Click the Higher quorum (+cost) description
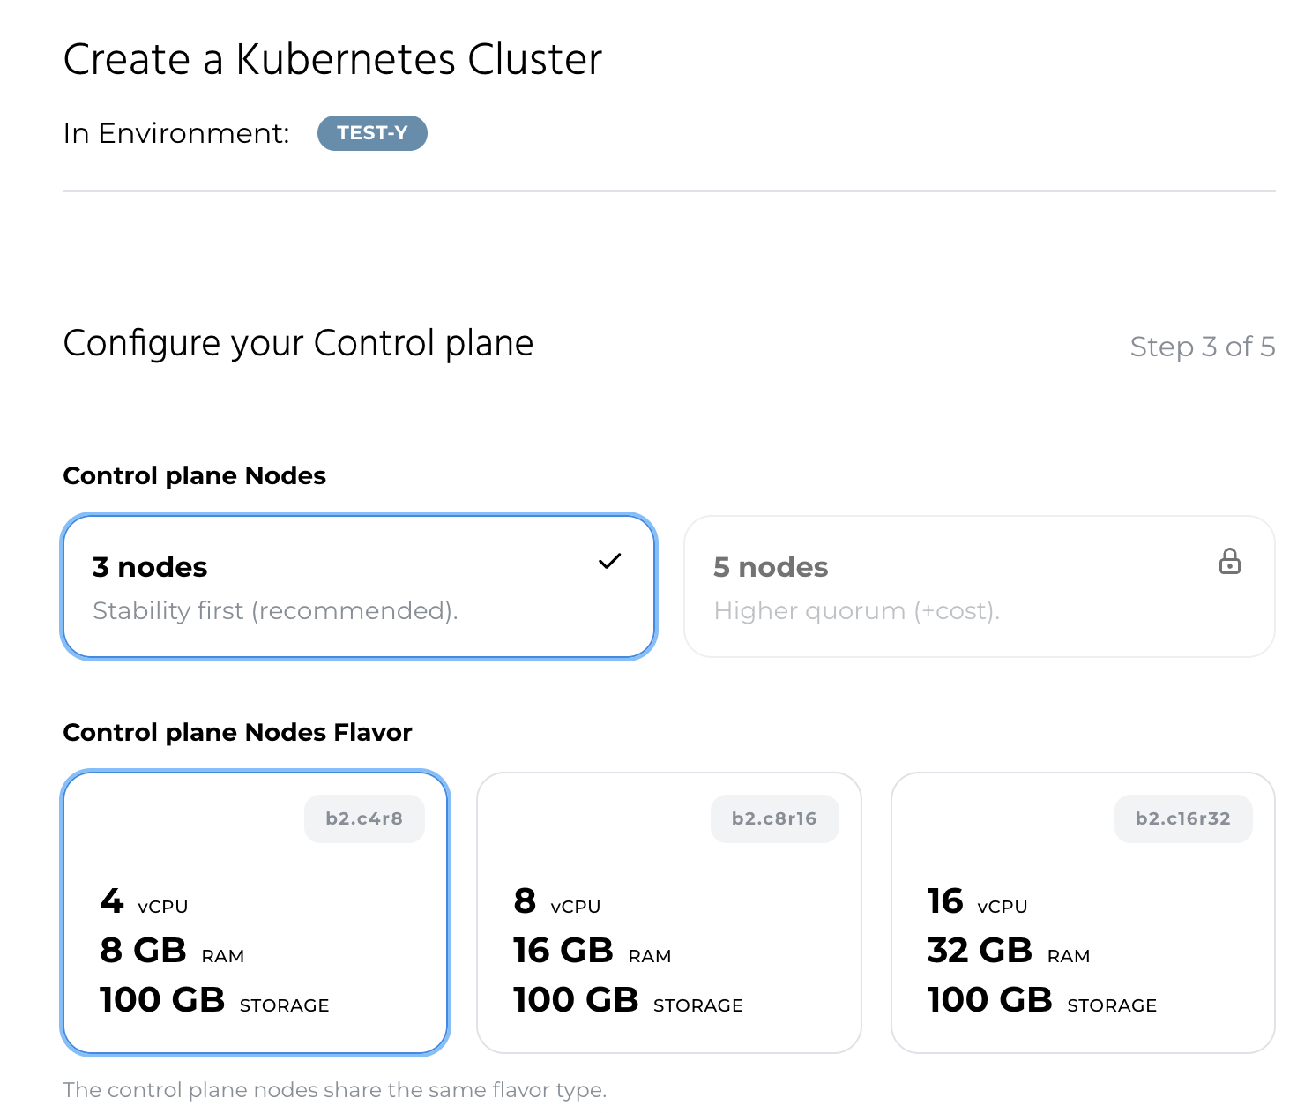 [856, 610]
